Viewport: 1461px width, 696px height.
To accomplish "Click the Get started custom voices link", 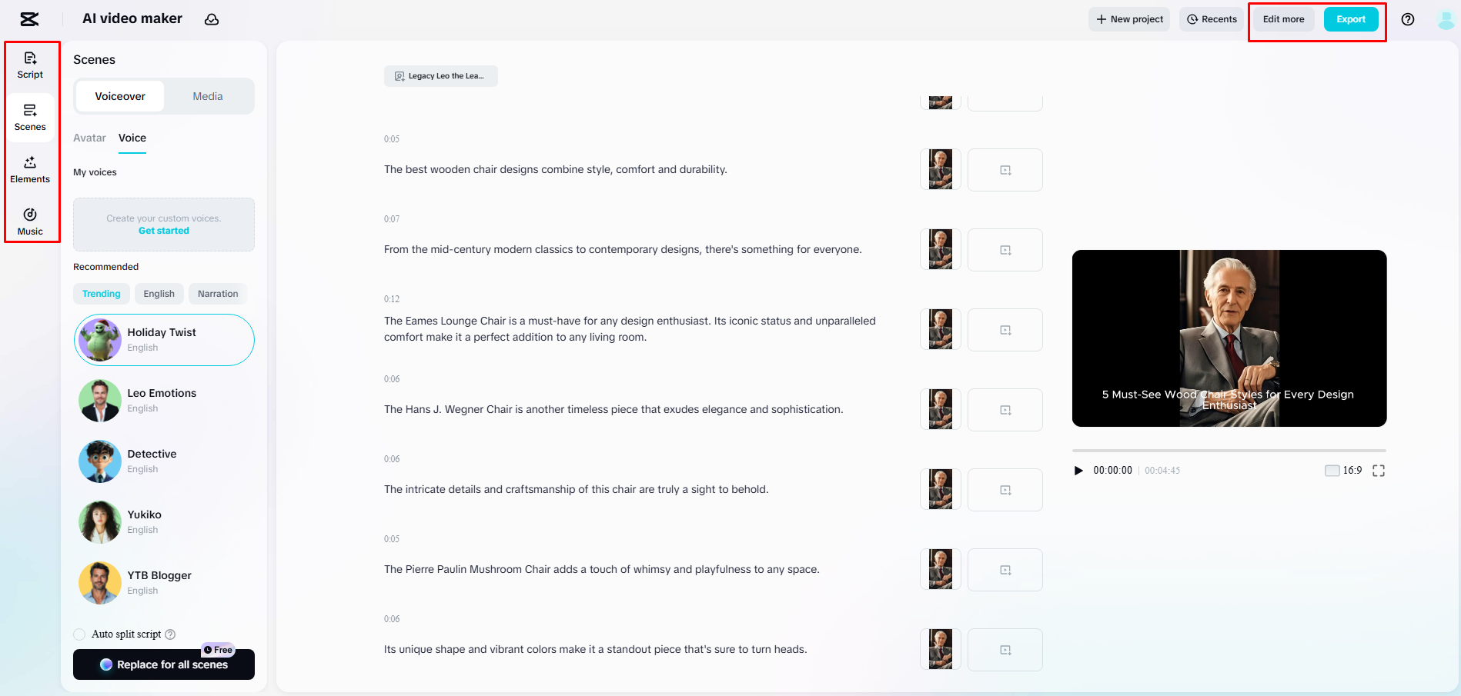I will click(x=164, y=231).
